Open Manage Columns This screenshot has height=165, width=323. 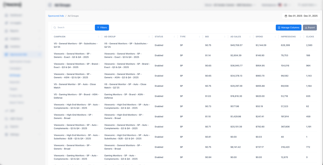pos(288,27)
